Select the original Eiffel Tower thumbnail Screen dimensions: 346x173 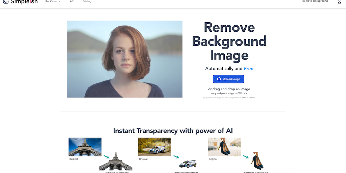[x=85, y=147]
